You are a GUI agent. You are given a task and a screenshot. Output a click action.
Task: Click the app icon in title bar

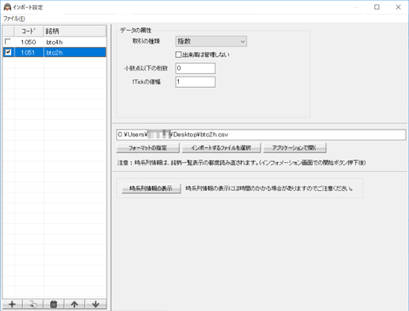7,7
